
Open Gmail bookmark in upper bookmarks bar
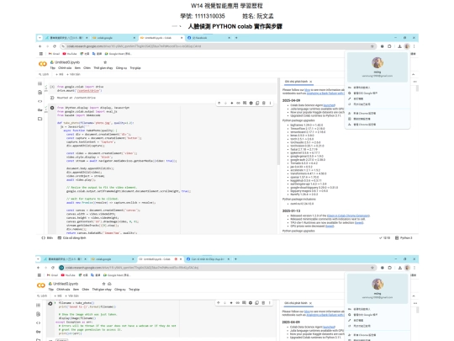tap(54, 54)
